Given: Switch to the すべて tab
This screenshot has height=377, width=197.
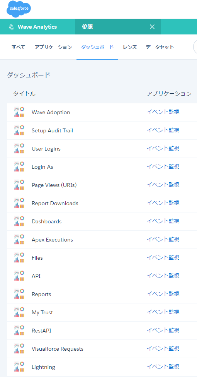Looking at the screenshot, I should [19, 47].
